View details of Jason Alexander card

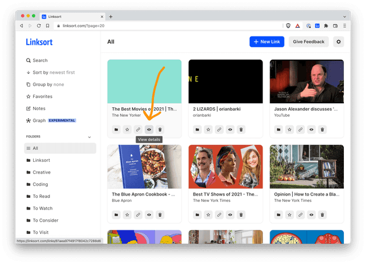click(x=311, y=129)
